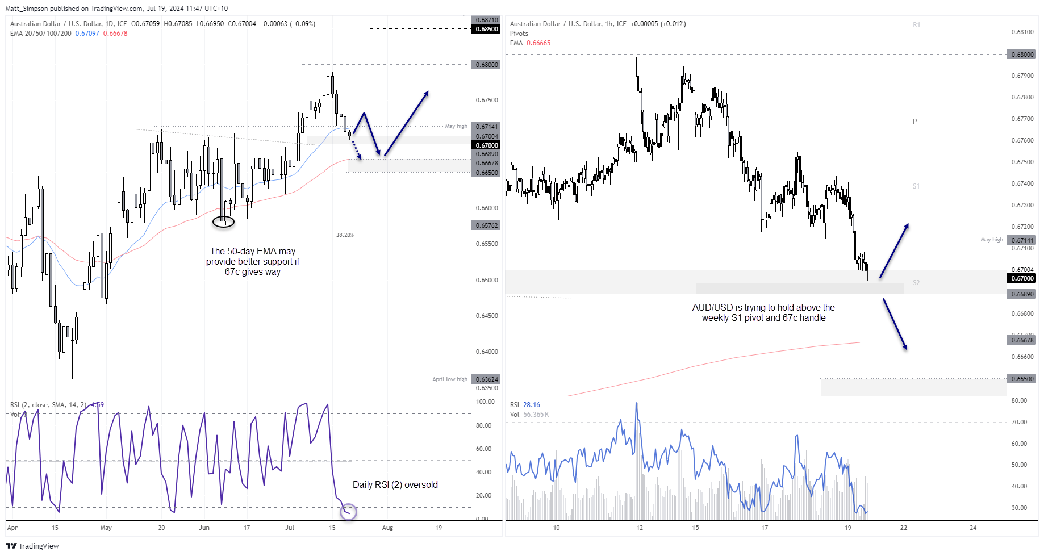
Task: Click the S1 pivot label
Action: 916,186
